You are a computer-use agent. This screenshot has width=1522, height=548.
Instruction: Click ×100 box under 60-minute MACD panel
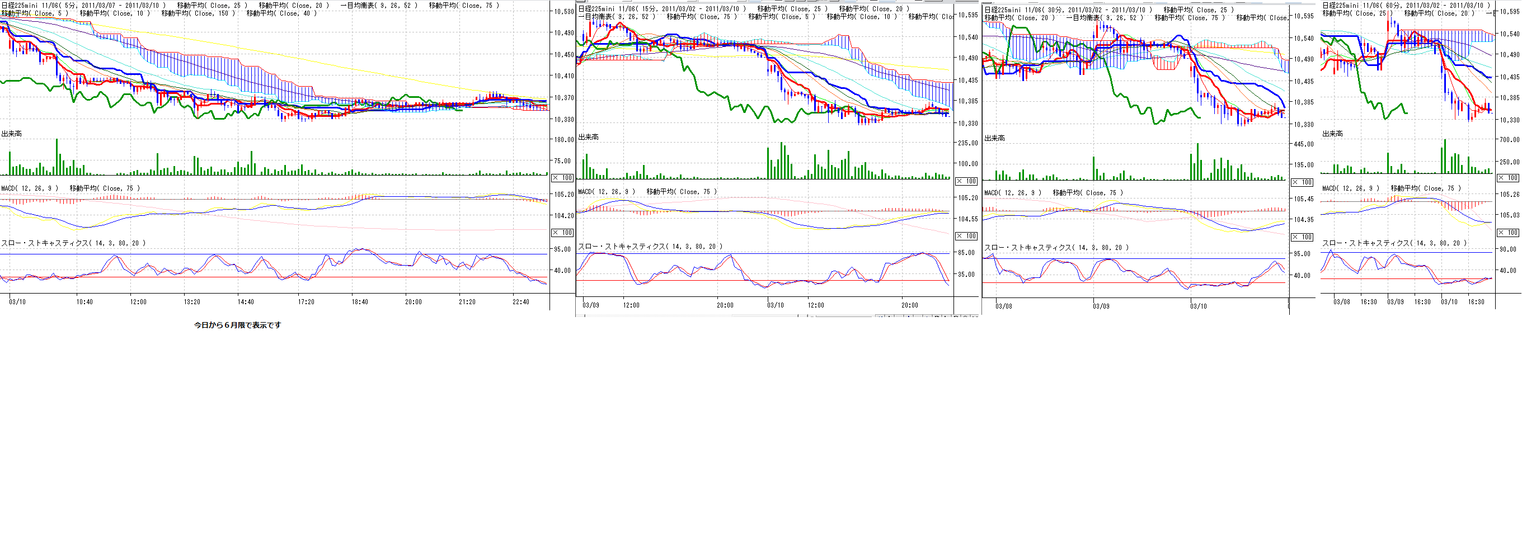coord(1508,233)
